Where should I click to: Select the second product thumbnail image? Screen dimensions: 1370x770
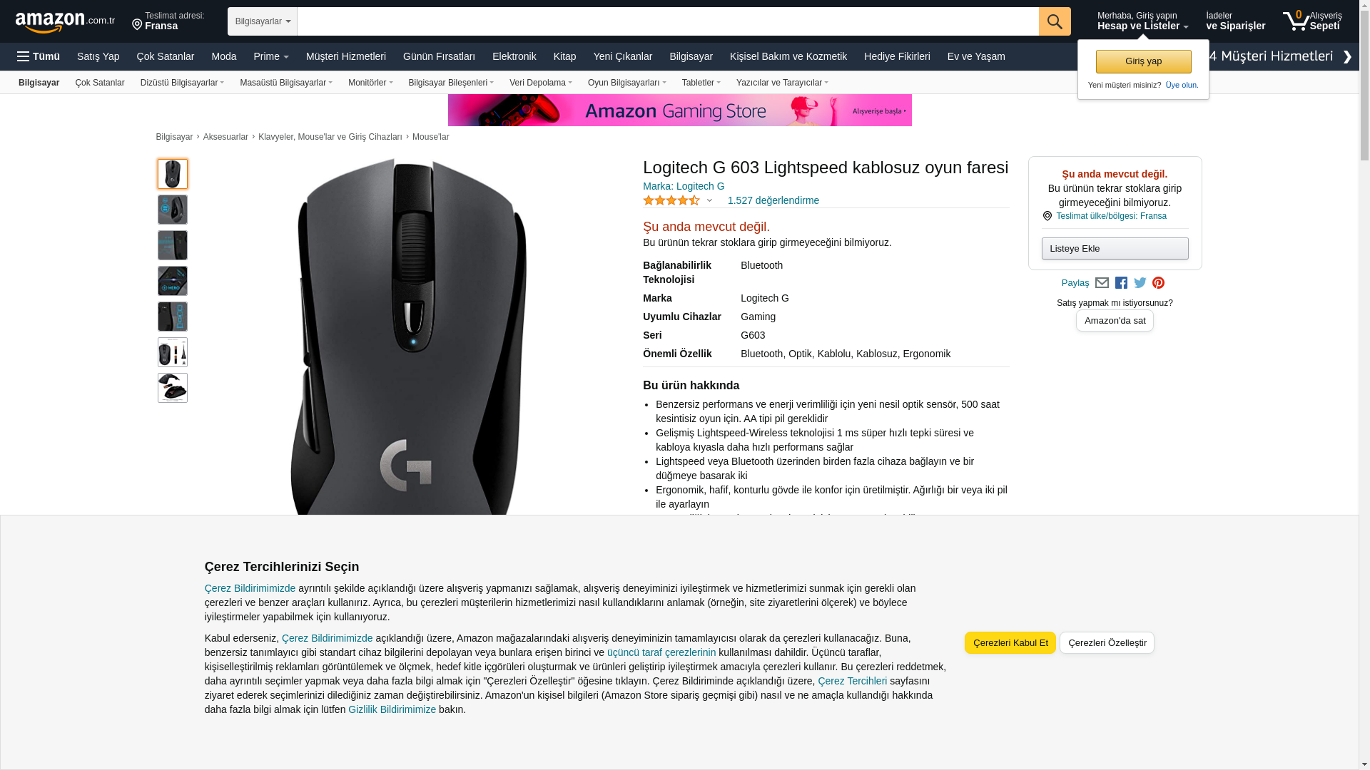tap(173, 210)
